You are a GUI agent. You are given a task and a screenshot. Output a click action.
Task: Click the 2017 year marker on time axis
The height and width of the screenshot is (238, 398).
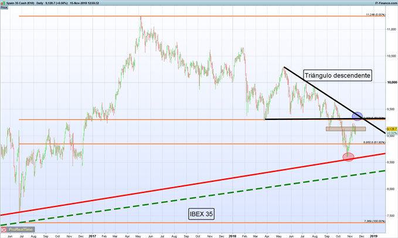point(92,236)
